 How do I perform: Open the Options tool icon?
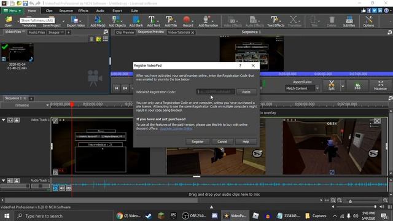[x=368, y=21]
